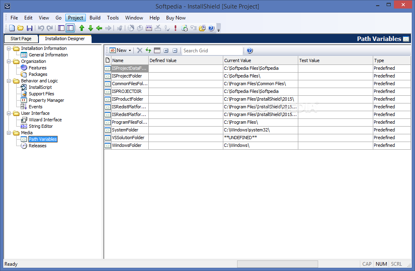
Task: Open the String Editor view
Action: coord(41,126)
